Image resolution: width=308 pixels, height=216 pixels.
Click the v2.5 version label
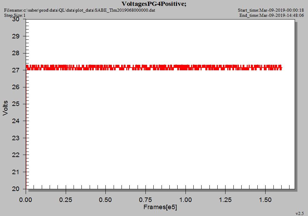click(x=299, y=214)
